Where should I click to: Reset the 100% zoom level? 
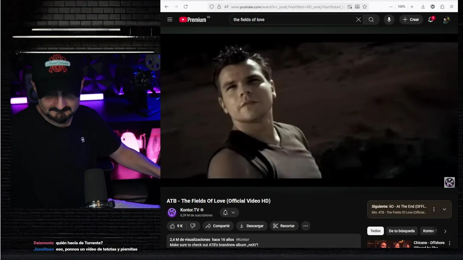pos(402,6)
